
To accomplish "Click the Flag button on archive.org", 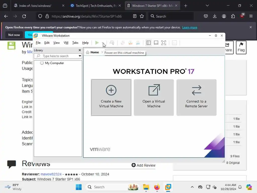I will [x=241, y=47].
